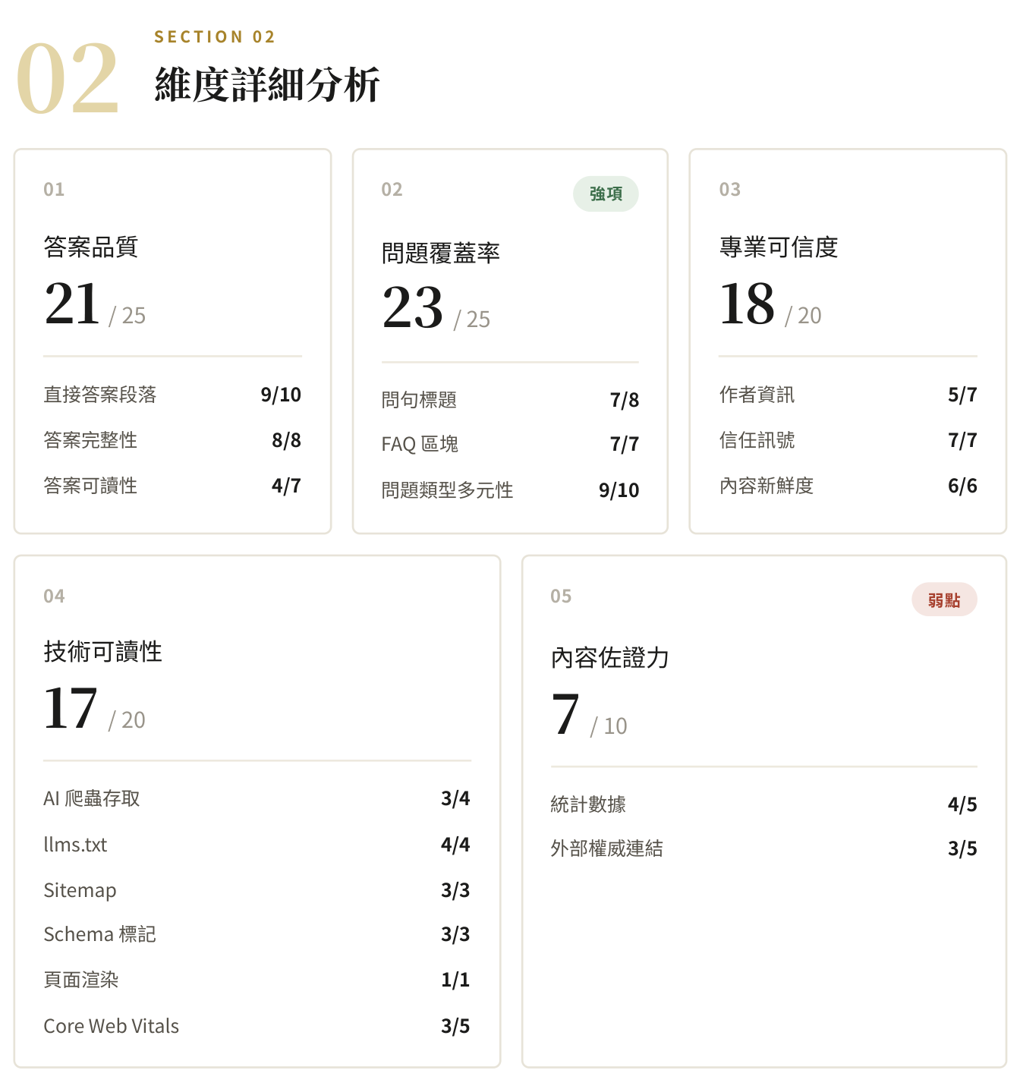Click the score 23 in 問題覆蓋率

click(x=413, y=307)
